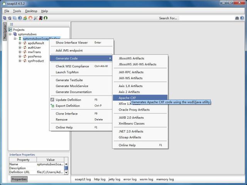Expand the synProduct operation node

pos(20,61)
